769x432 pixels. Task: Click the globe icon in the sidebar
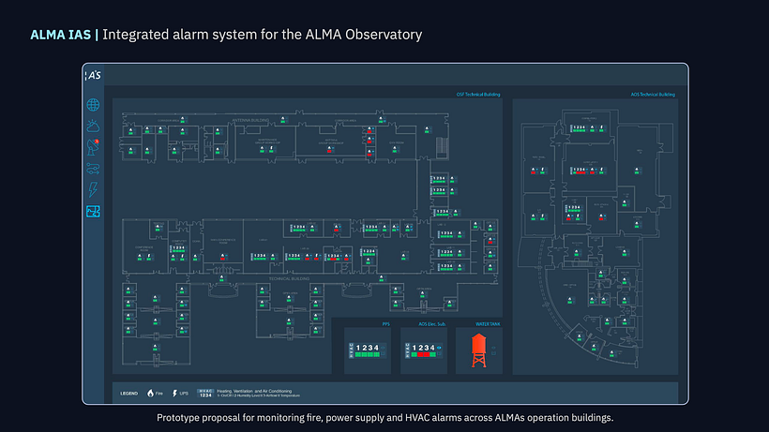click(93, 105)
